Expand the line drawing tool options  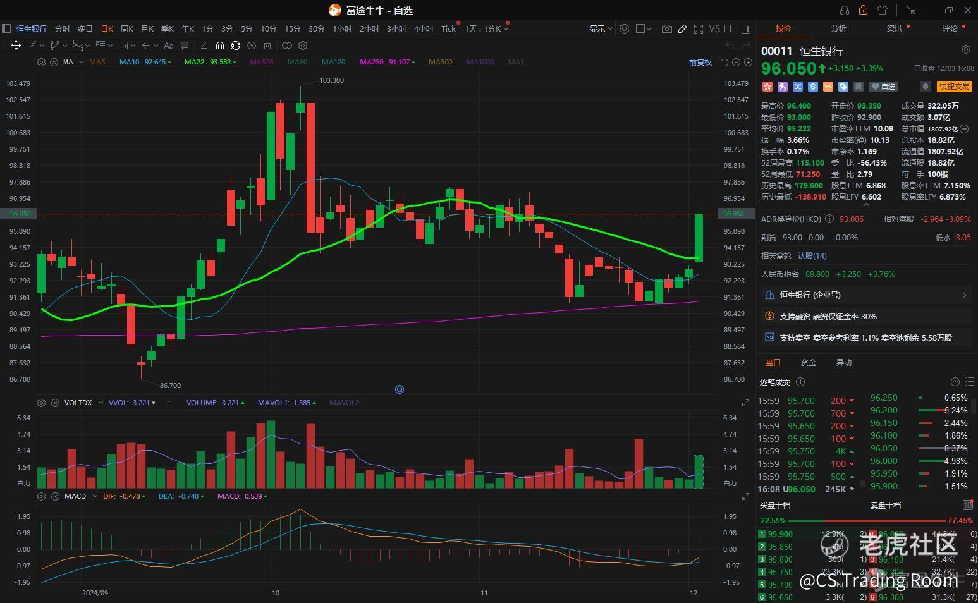tap(42, 46)
